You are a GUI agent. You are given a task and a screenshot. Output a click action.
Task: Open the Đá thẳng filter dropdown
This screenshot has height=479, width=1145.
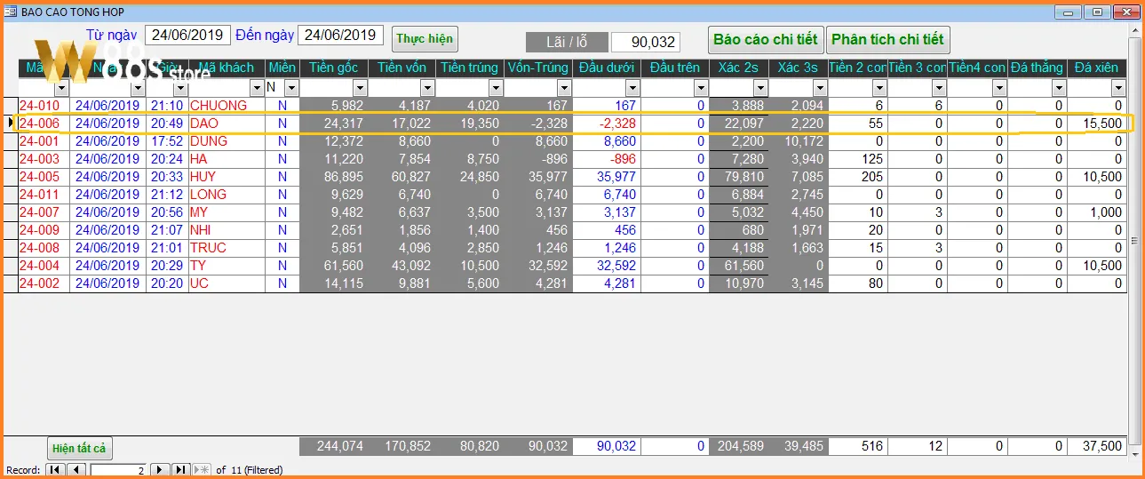point(1059,88)
